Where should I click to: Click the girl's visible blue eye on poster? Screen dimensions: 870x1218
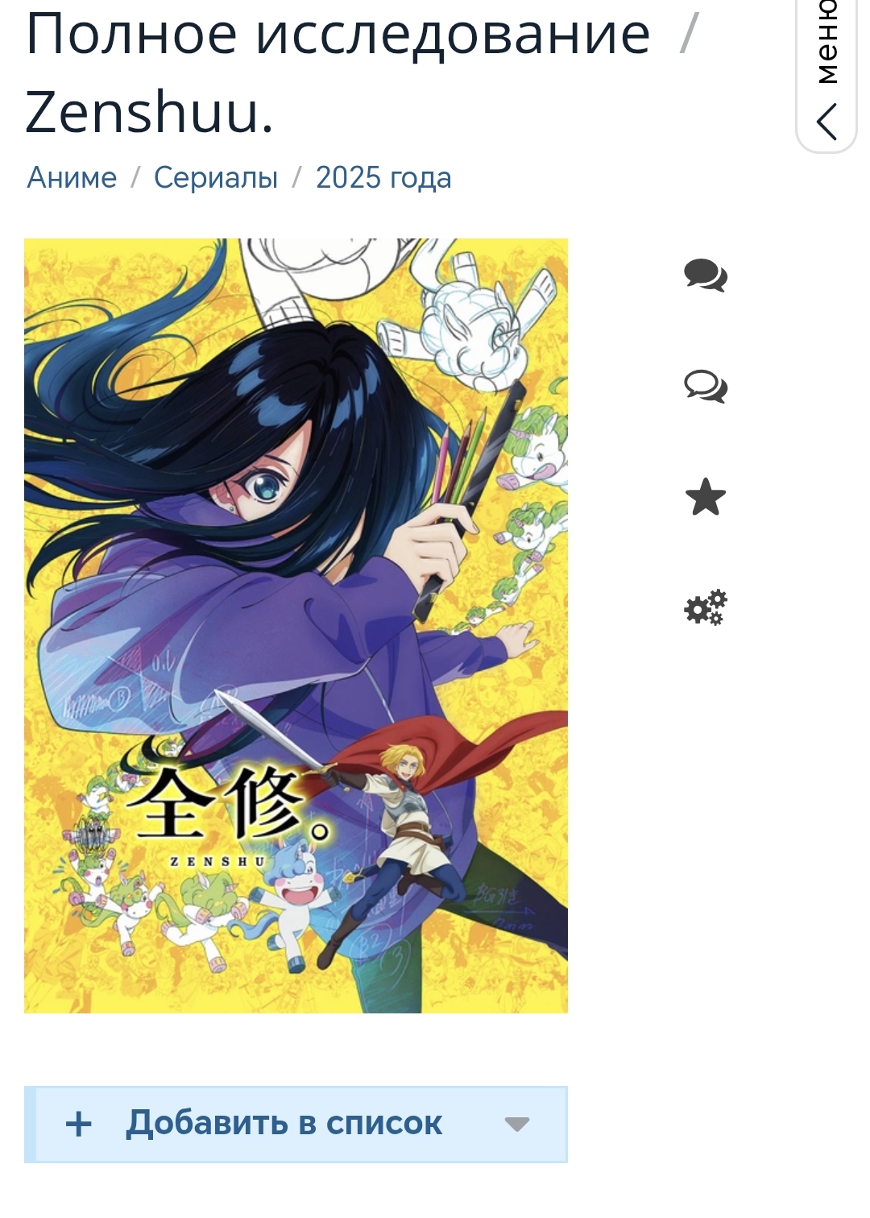(263, 486)
